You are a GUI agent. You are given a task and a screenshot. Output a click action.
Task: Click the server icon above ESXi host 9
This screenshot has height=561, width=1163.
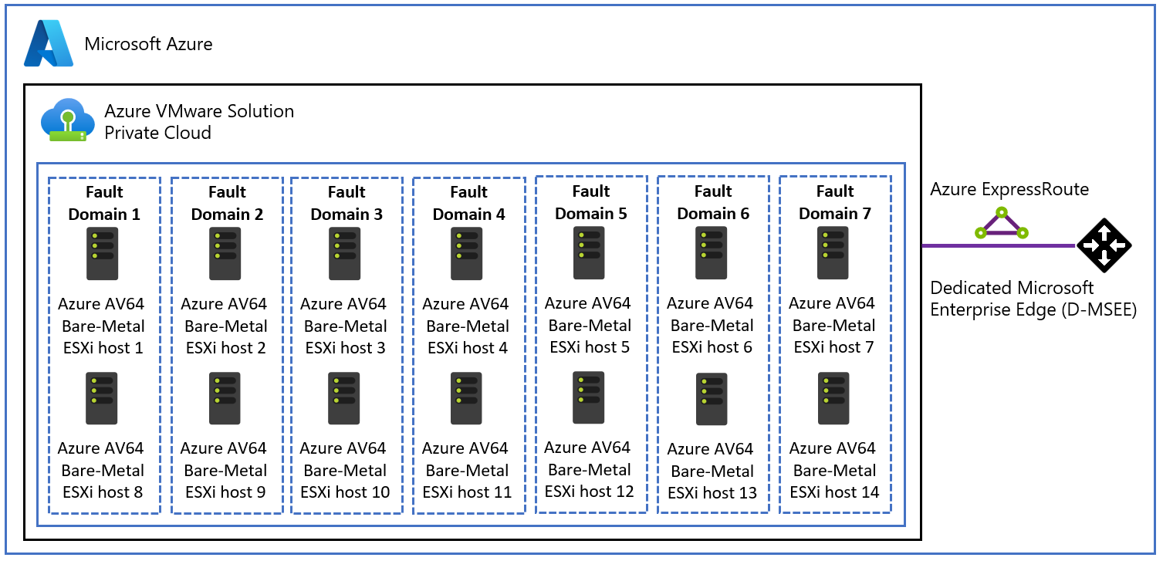(x=224, y=398)
